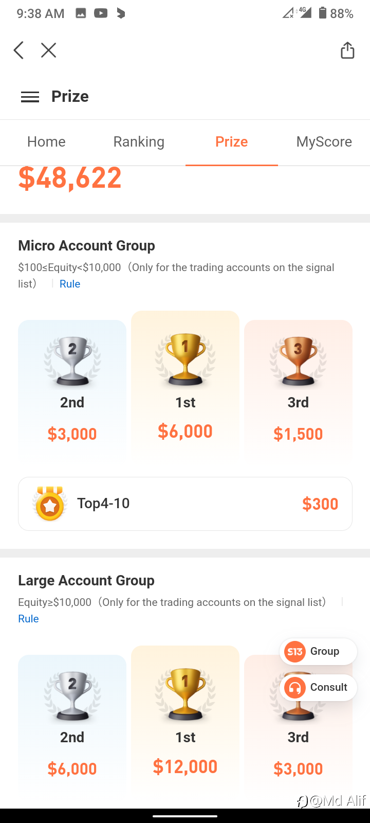Tap the YouTube notification icon in status bar
Screen dimensions: 370x823
pos(101,13)
